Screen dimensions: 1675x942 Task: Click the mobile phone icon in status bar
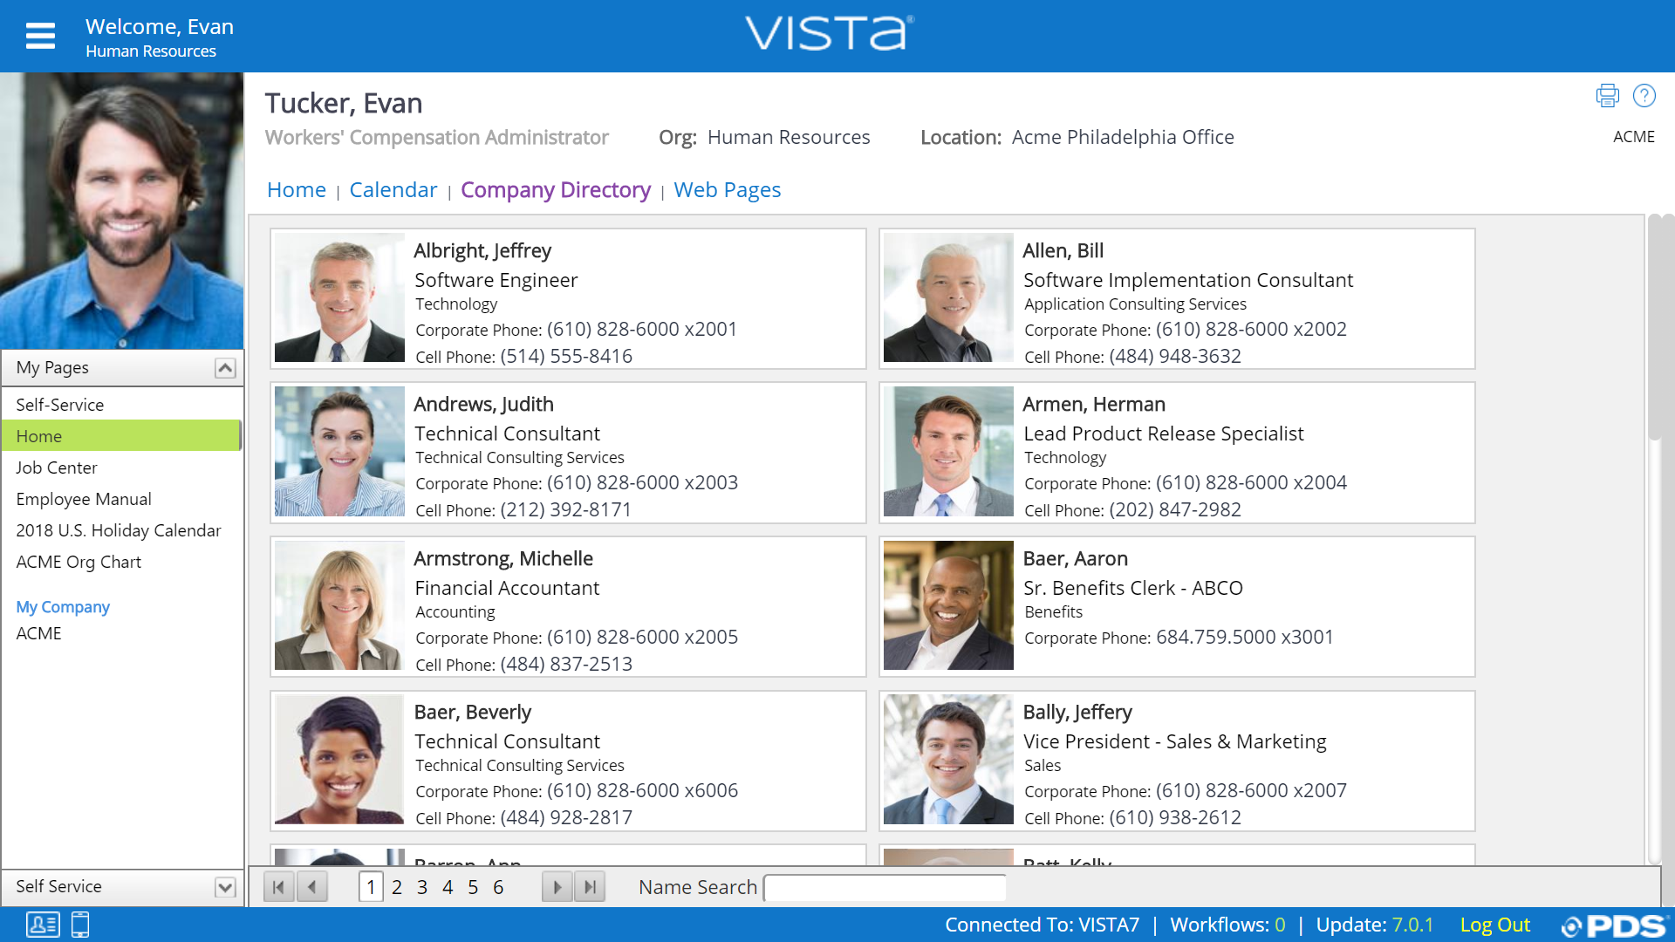[x=80, y=925]
